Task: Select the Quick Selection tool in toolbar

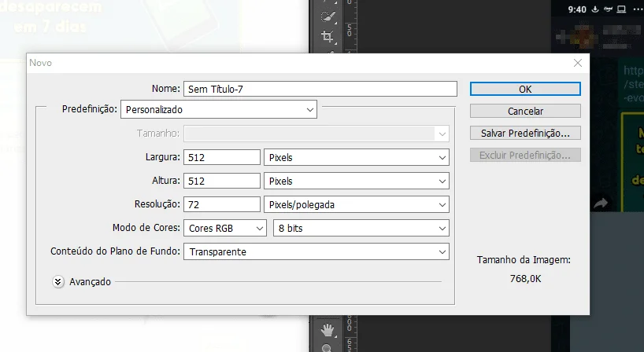Action: click(x=328, y=16)
